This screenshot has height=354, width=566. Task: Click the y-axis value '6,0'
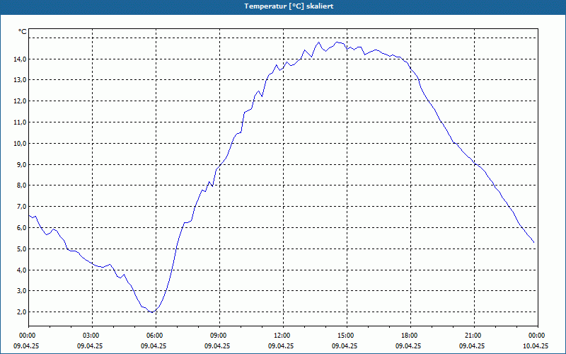coord(22,228)
